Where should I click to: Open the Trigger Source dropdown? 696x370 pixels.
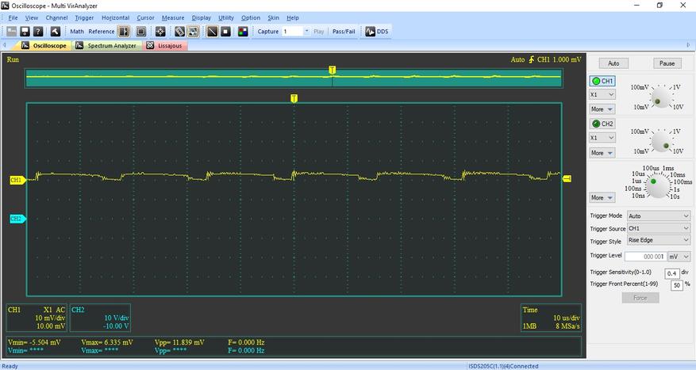coord(658,228)
